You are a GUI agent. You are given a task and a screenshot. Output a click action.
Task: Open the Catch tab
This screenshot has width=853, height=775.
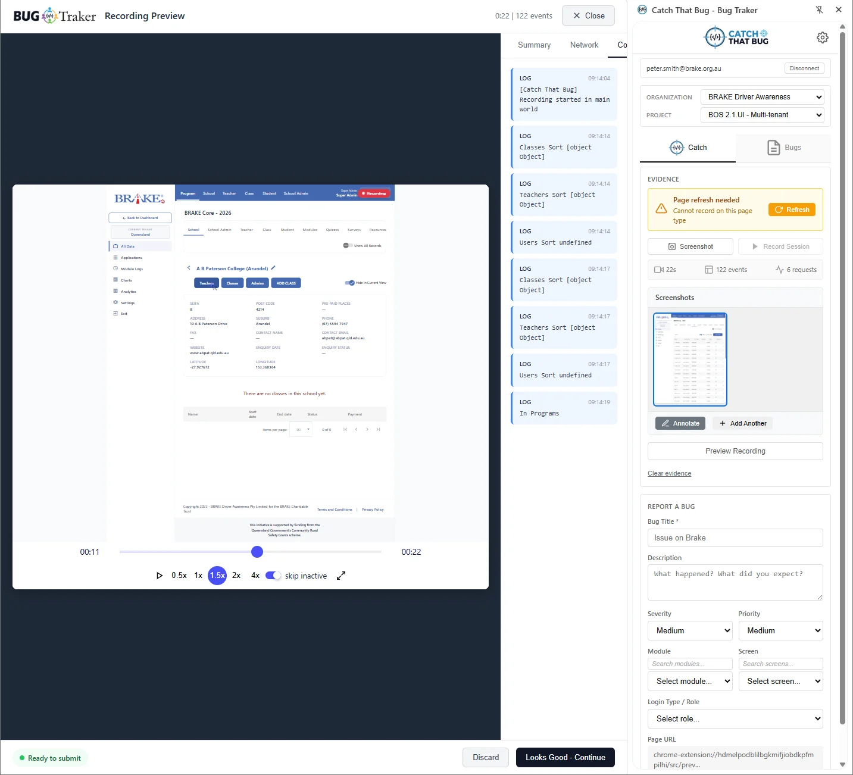(x=688, y=148)
